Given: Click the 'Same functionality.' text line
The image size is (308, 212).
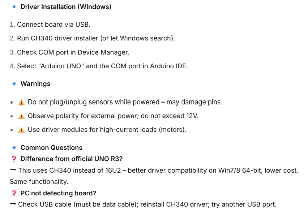Looking at the screenshot, I should click(39, 182).
